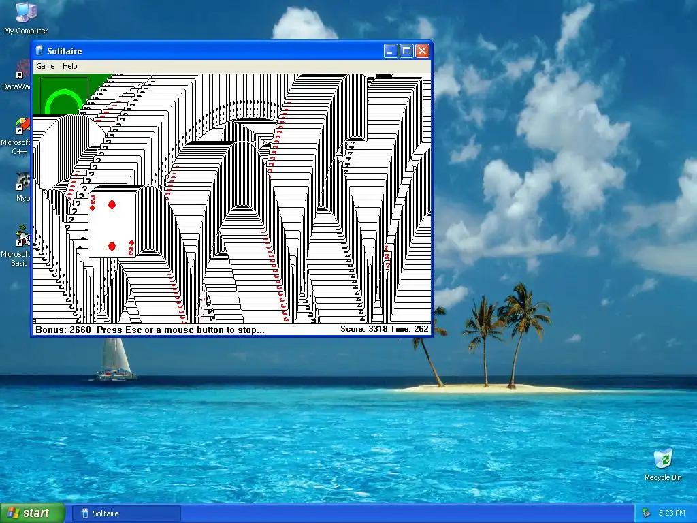Click the bouncing two of diamonds card

(x=112, y=225)
